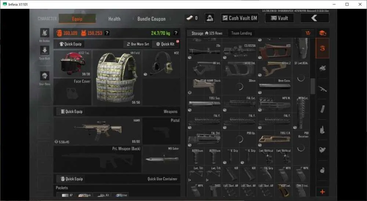Image resolution: width=367 pixels, height=201 pixels.
Task: Select the FAL Ext. handguard in storage
Action: 239,104
